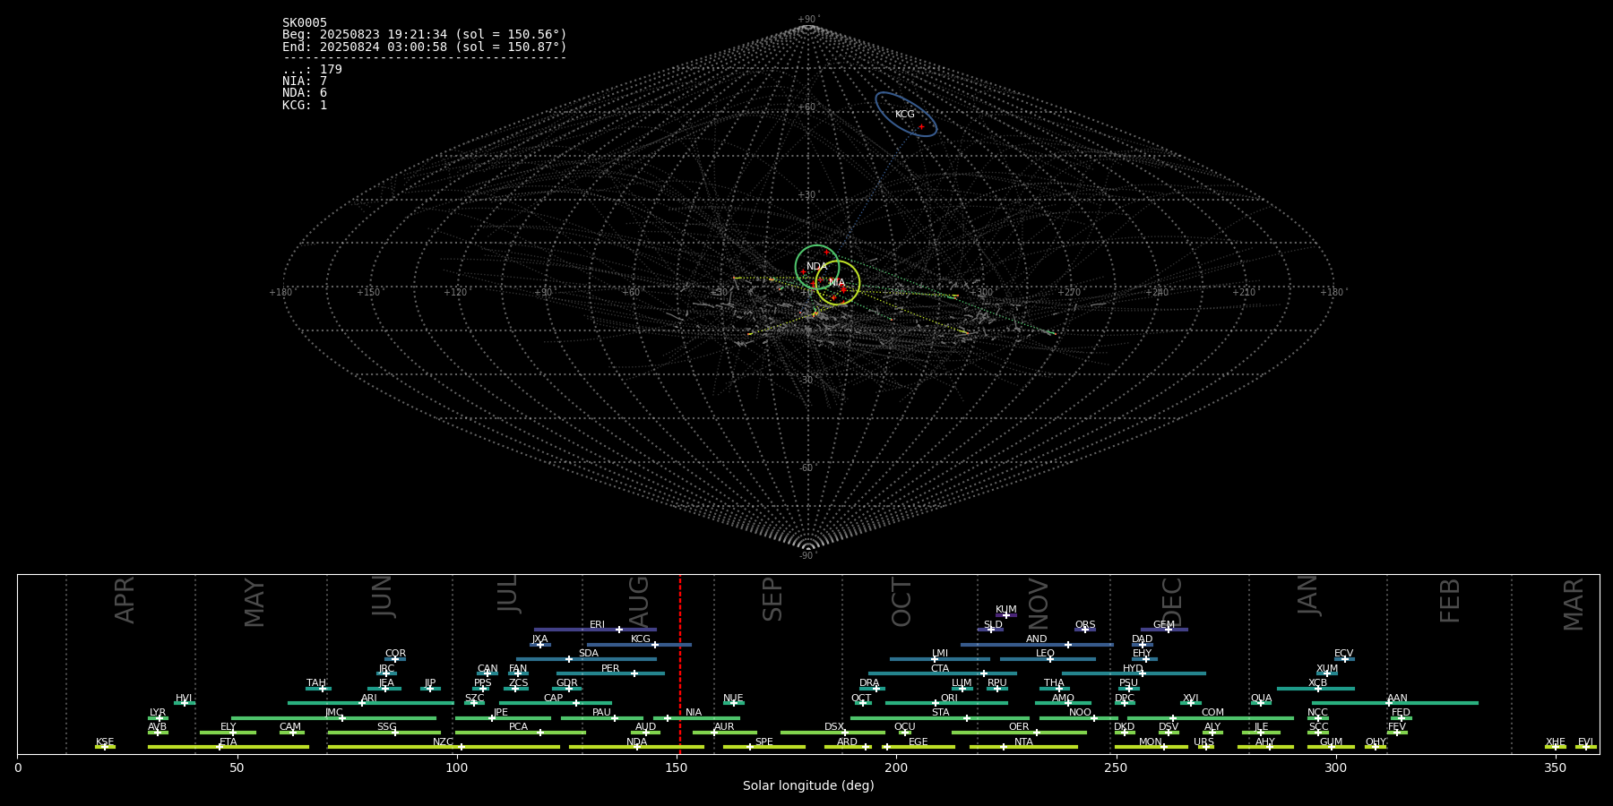Click the red dashed current solar longitude line

[680, 663]
